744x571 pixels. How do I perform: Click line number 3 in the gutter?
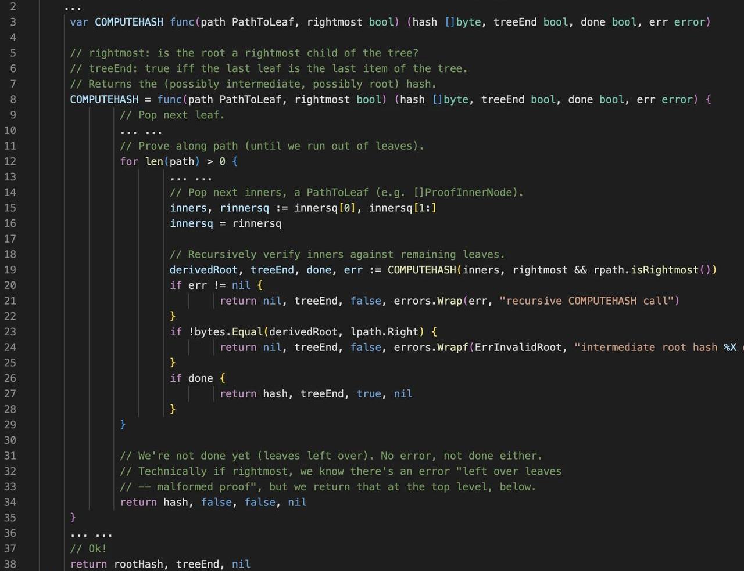13,22
